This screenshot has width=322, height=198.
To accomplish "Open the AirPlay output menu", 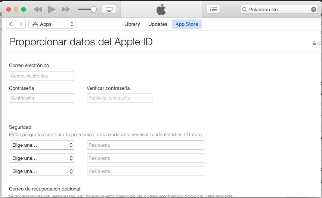I will [x=109, y=9].
